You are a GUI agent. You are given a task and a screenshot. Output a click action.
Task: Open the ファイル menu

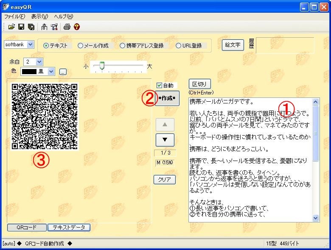pyautogui.click(x=14, y=17)
